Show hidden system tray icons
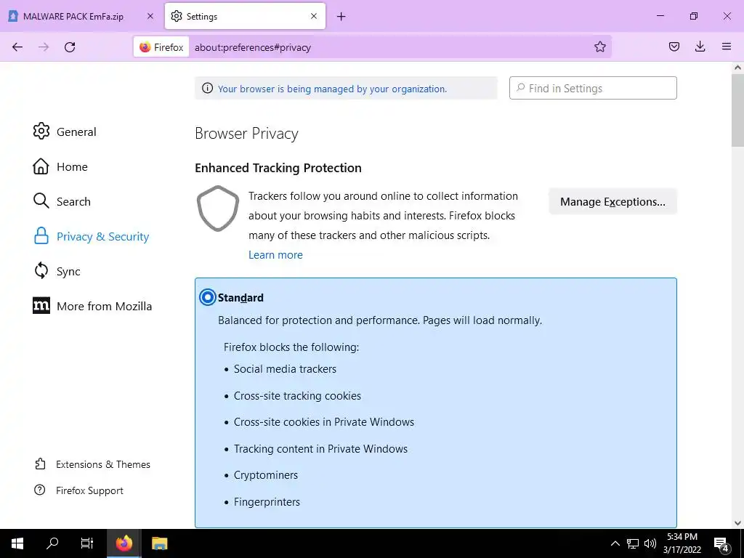Image resolution: width=744 pixels, height=558 pixels. (x=615, y=543)
